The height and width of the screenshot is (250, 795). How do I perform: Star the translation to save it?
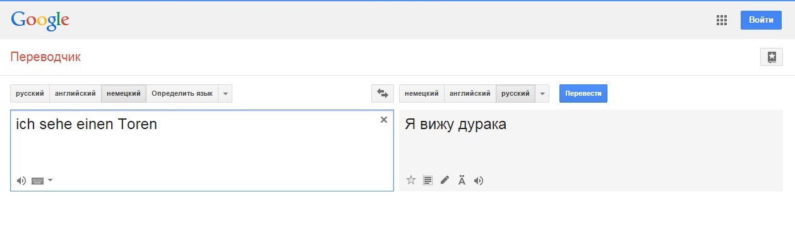click(411, 181)
